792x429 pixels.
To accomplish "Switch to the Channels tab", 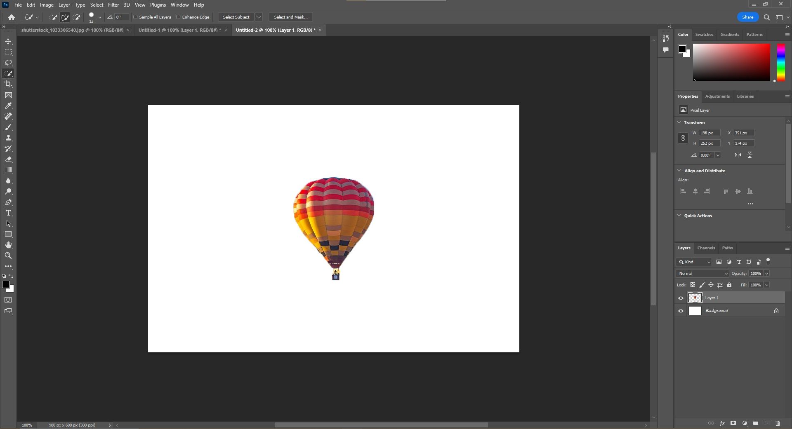I will tap(706, 248).
